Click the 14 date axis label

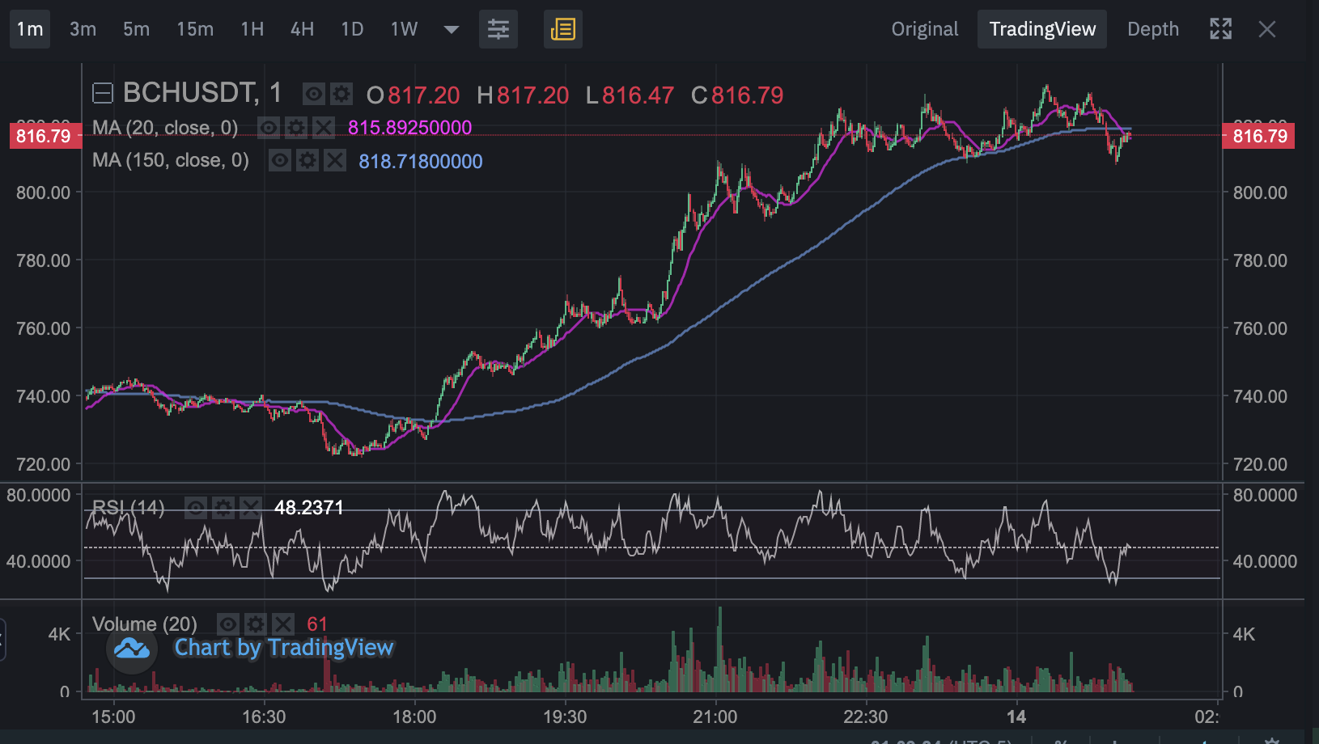click(x=1016, y=717)
